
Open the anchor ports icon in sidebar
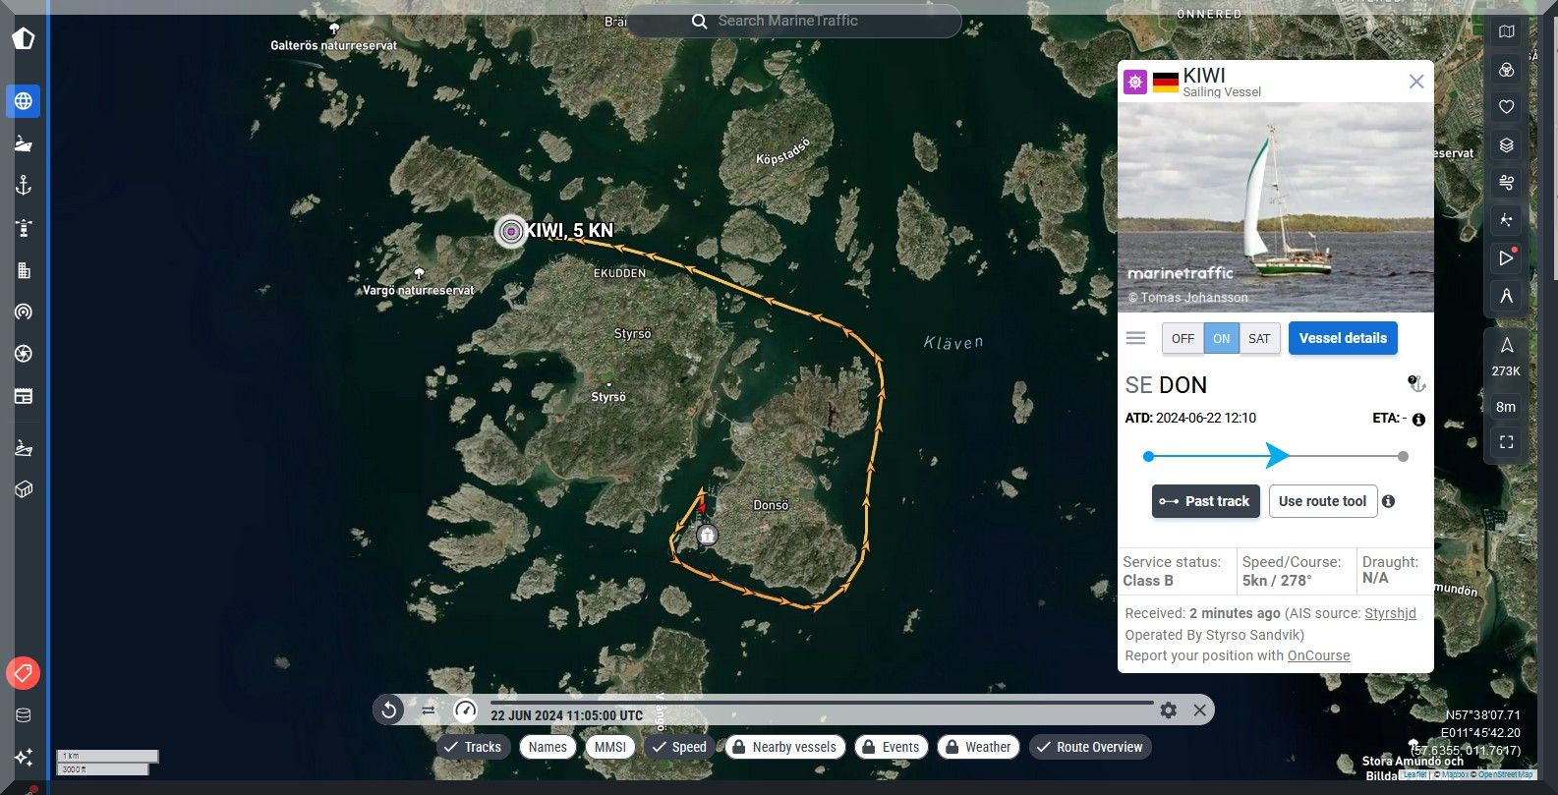coord(24,186)
